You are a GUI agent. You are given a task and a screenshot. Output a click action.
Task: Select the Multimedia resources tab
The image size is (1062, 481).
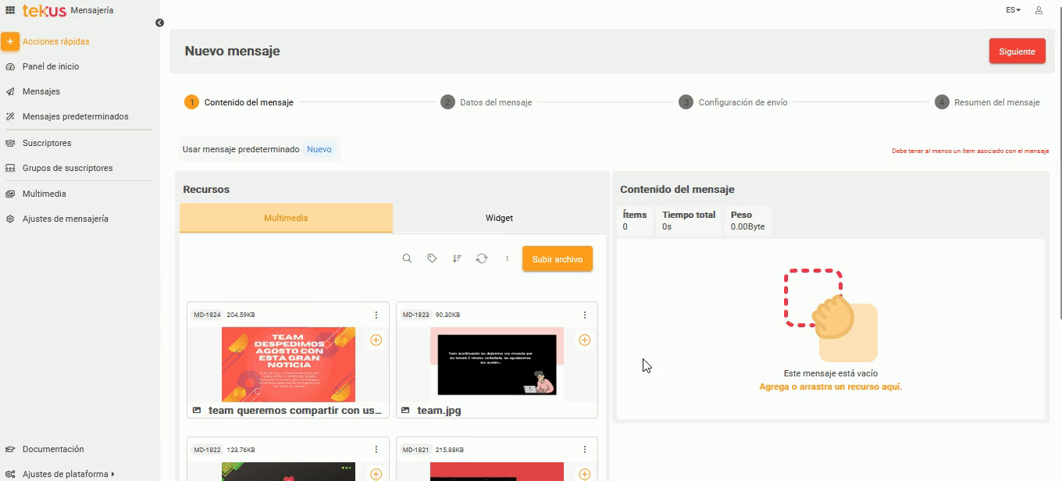pos(286,219)
